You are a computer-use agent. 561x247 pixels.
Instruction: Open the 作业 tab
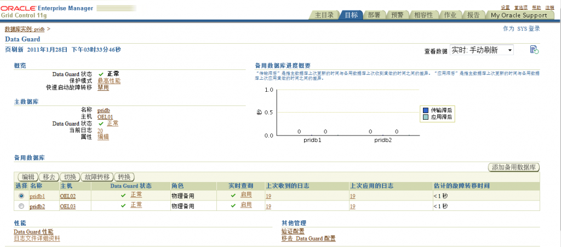pyautogui.click(x=450, y=15)
